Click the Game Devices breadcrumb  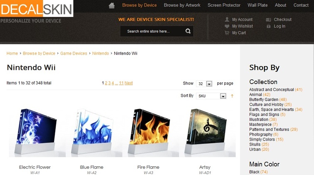74,53
